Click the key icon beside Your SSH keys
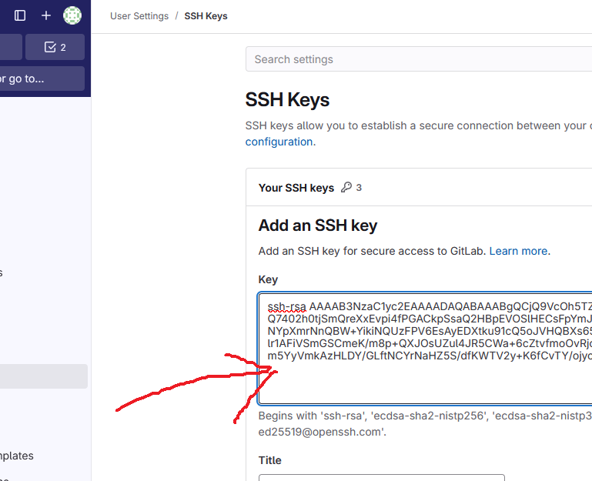The height and width of the screenshot is (481, 592). pyautogui.click(x=346, y=188)
